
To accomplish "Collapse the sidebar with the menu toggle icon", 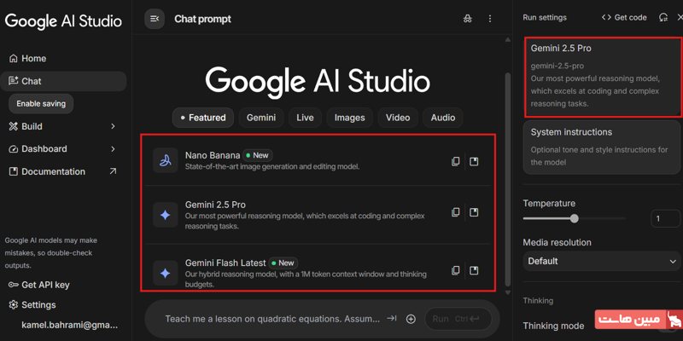I will pos(155,19).
